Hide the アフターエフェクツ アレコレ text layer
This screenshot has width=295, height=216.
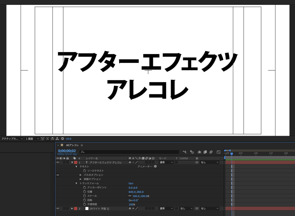point(58,162)
